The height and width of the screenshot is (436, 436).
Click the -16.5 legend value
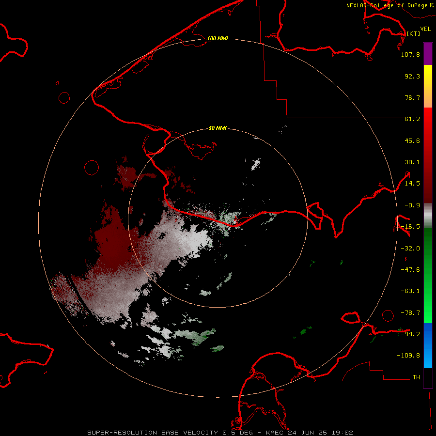(410, 227)
